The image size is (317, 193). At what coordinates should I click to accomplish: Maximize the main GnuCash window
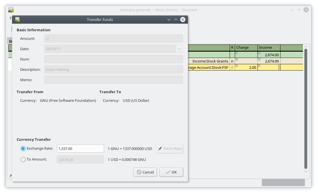(299, 10)
